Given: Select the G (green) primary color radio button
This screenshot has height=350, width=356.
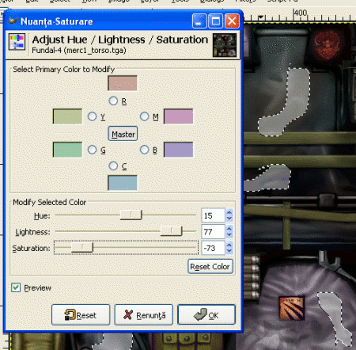Looking at the screenshot, I should 92,150.
